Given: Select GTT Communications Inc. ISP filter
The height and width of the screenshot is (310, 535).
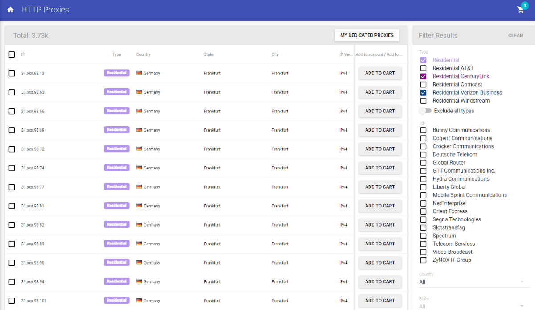Looking at the screenshot, I should [x=423, y=171].
